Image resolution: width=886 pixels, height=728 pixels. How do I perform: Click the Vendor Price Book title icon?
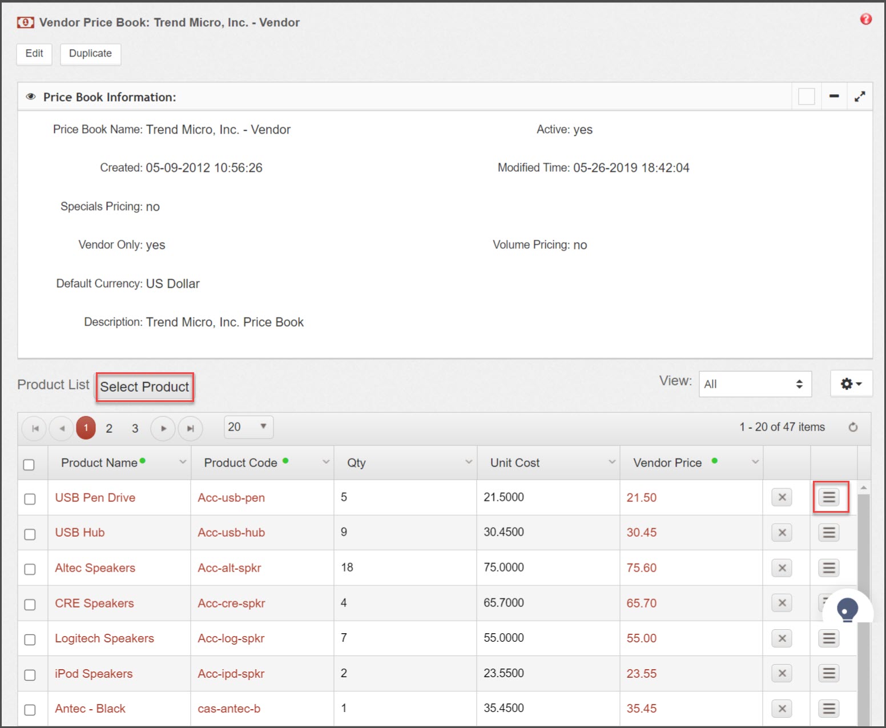point(25,22)
